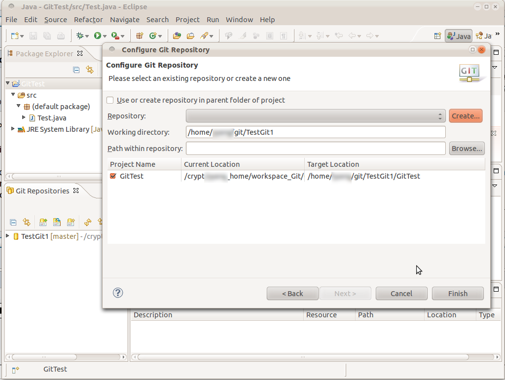
Task: Click the Open Task folder icon
Action: pyautogui.click(x=190, y=36)
